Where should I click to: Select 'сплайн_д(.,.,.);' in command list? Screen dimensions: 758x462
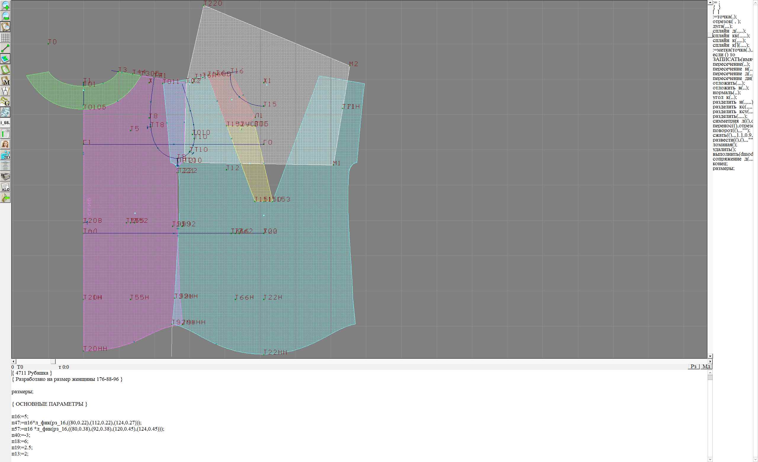click(729, 31)
